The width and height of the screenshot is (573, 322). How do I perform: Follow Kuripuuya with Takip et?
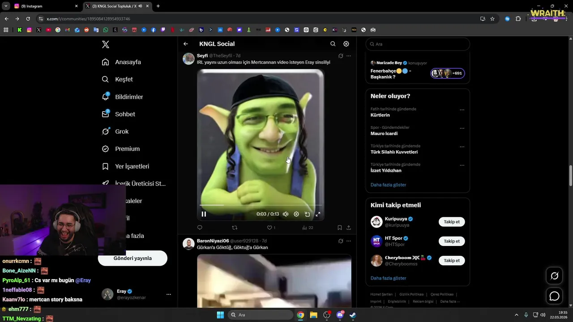point(452,222)
